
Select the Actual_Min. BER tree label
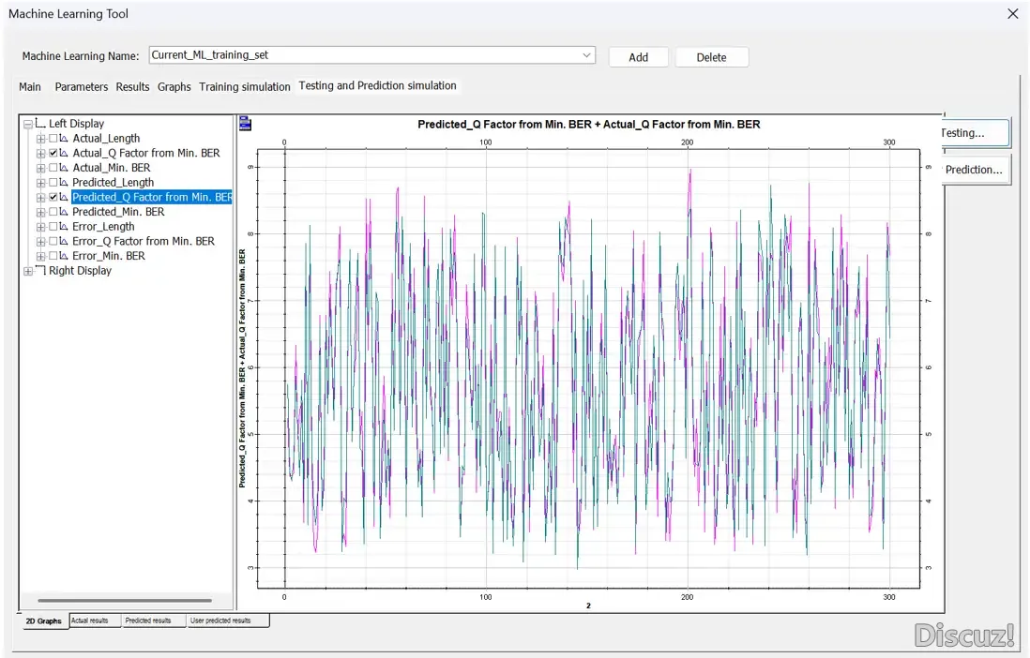pos(112,168)
